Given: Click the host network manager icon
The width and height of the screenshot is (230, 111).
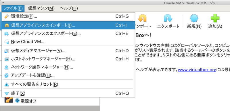Looking at the screenshot, I should tap(7, 59).
